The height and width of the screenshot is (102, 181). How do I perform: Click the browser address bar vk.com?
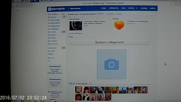point(103,3)
